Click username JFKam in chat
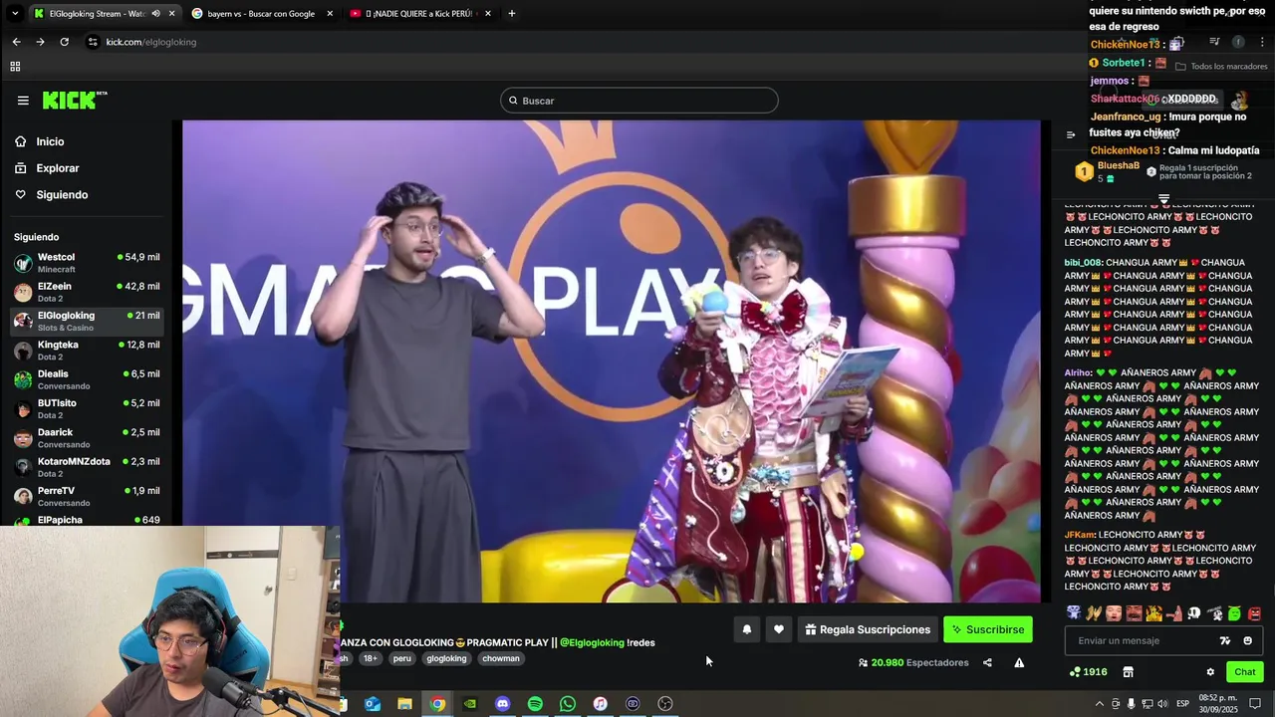 click(1080, 535)
